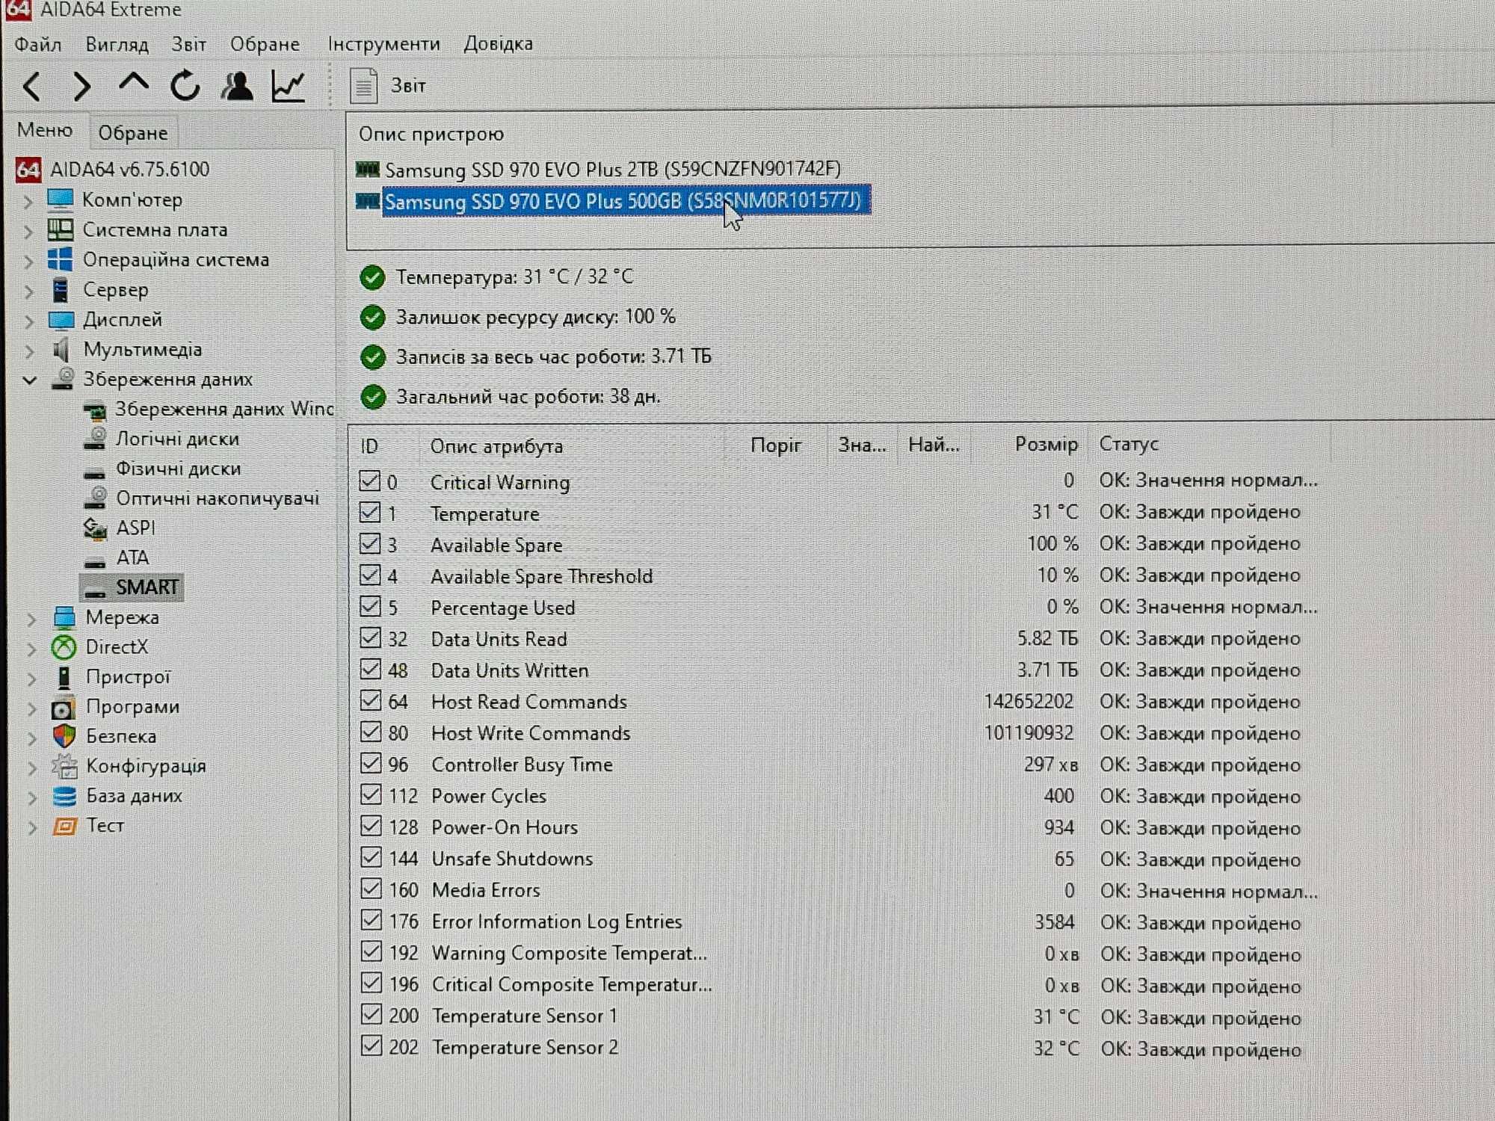The image size is (1495, 1121).
Task: Select the Мережа network icon
Action: 64,617
